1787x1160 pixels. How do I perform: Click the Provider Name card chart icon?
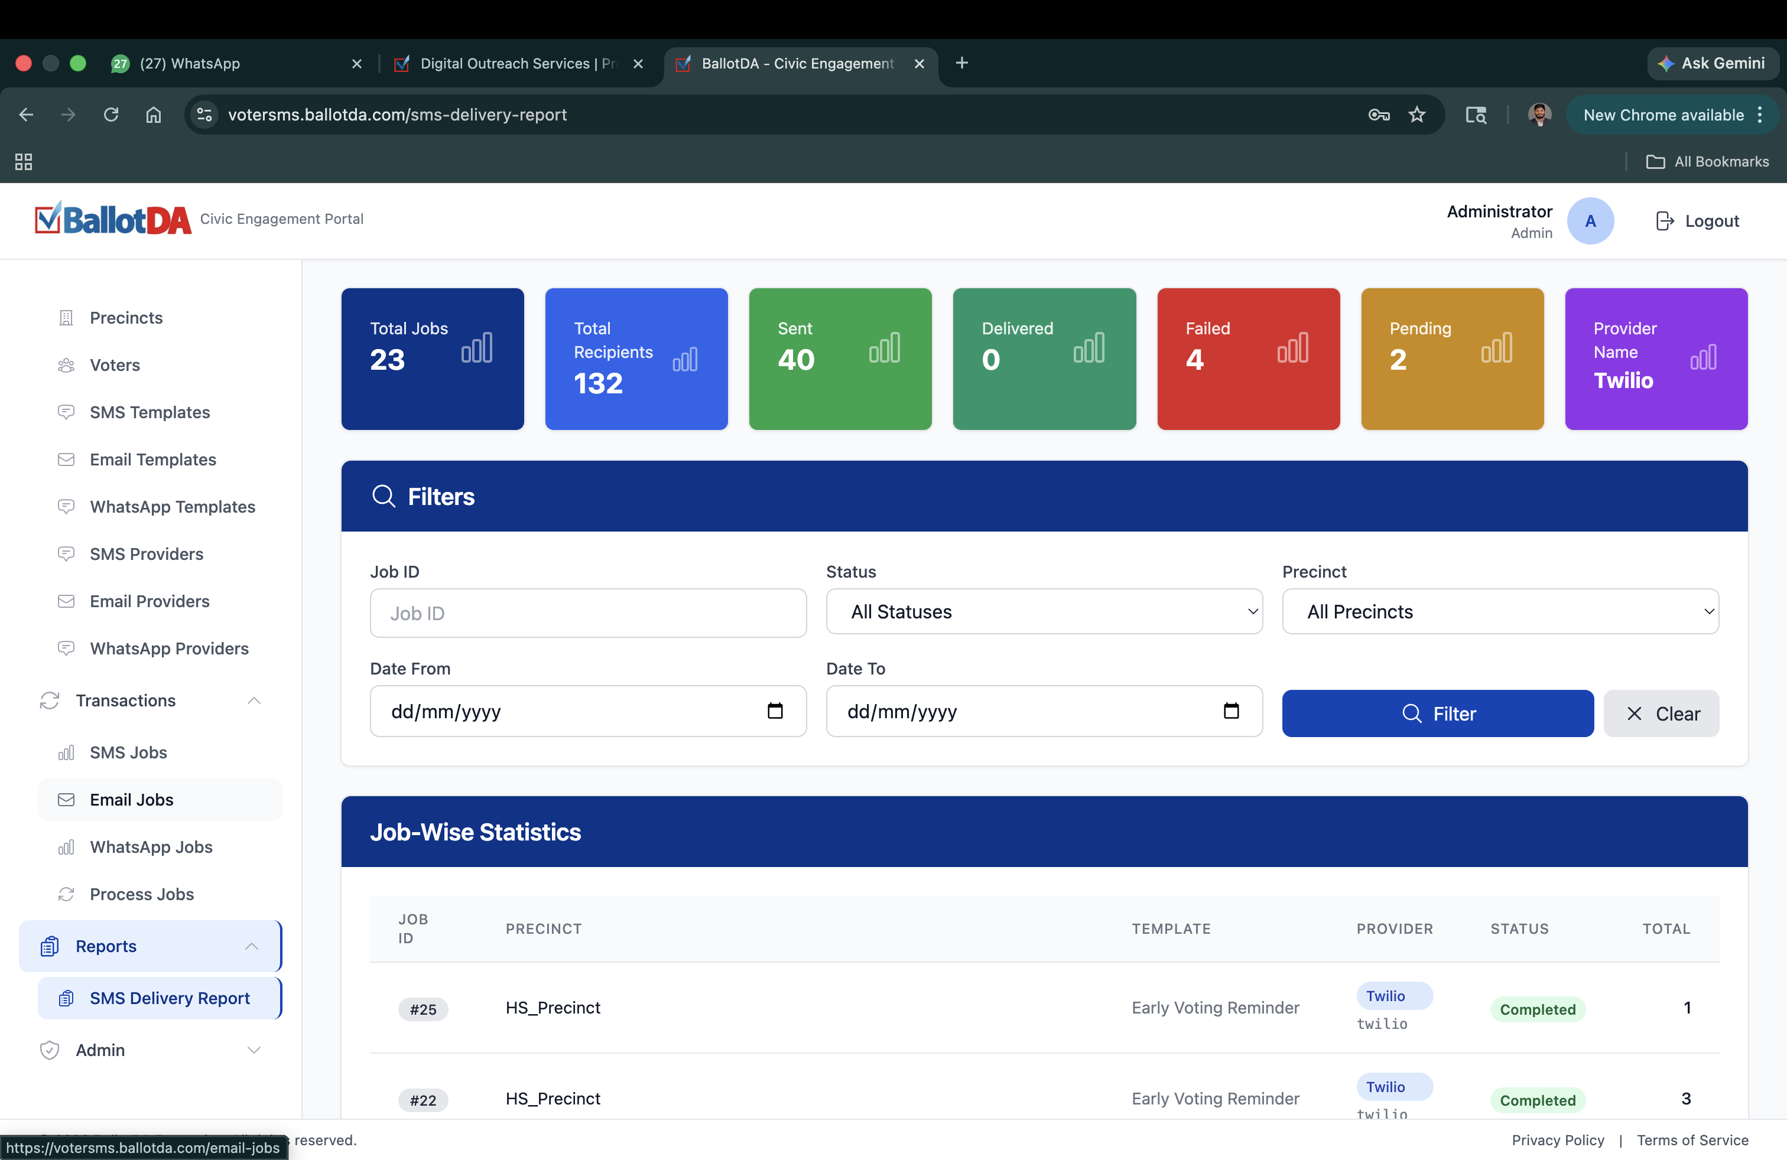click(1703, 357)
